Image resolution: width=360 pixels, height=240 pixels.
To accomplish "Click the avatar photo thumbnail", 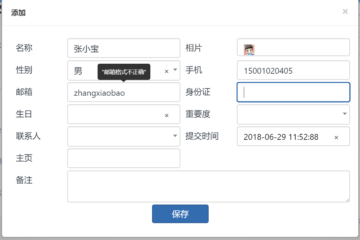I will pyautogui.click(x=249, y=50).
